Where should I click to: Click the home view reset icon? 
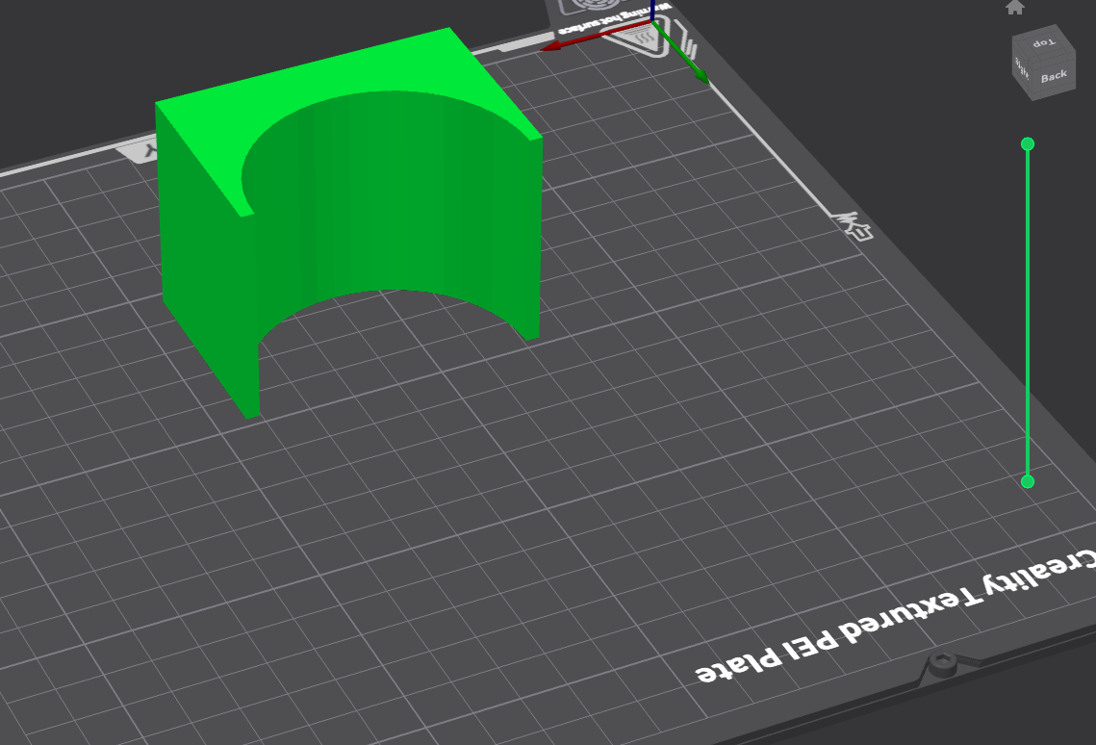(x=1015, y=7)
